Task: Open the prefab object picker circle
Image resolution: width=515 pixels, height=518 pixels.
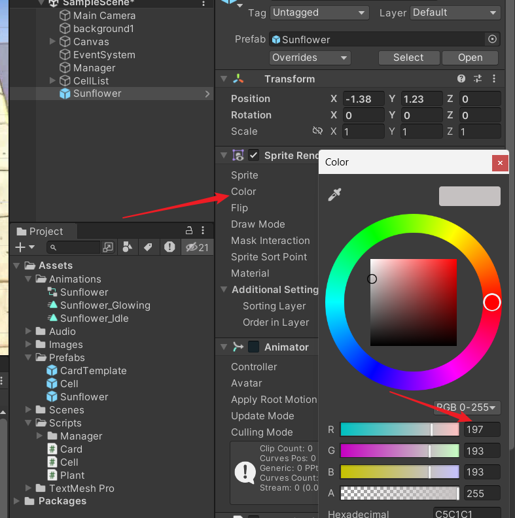Action: (x=493, y=39)
